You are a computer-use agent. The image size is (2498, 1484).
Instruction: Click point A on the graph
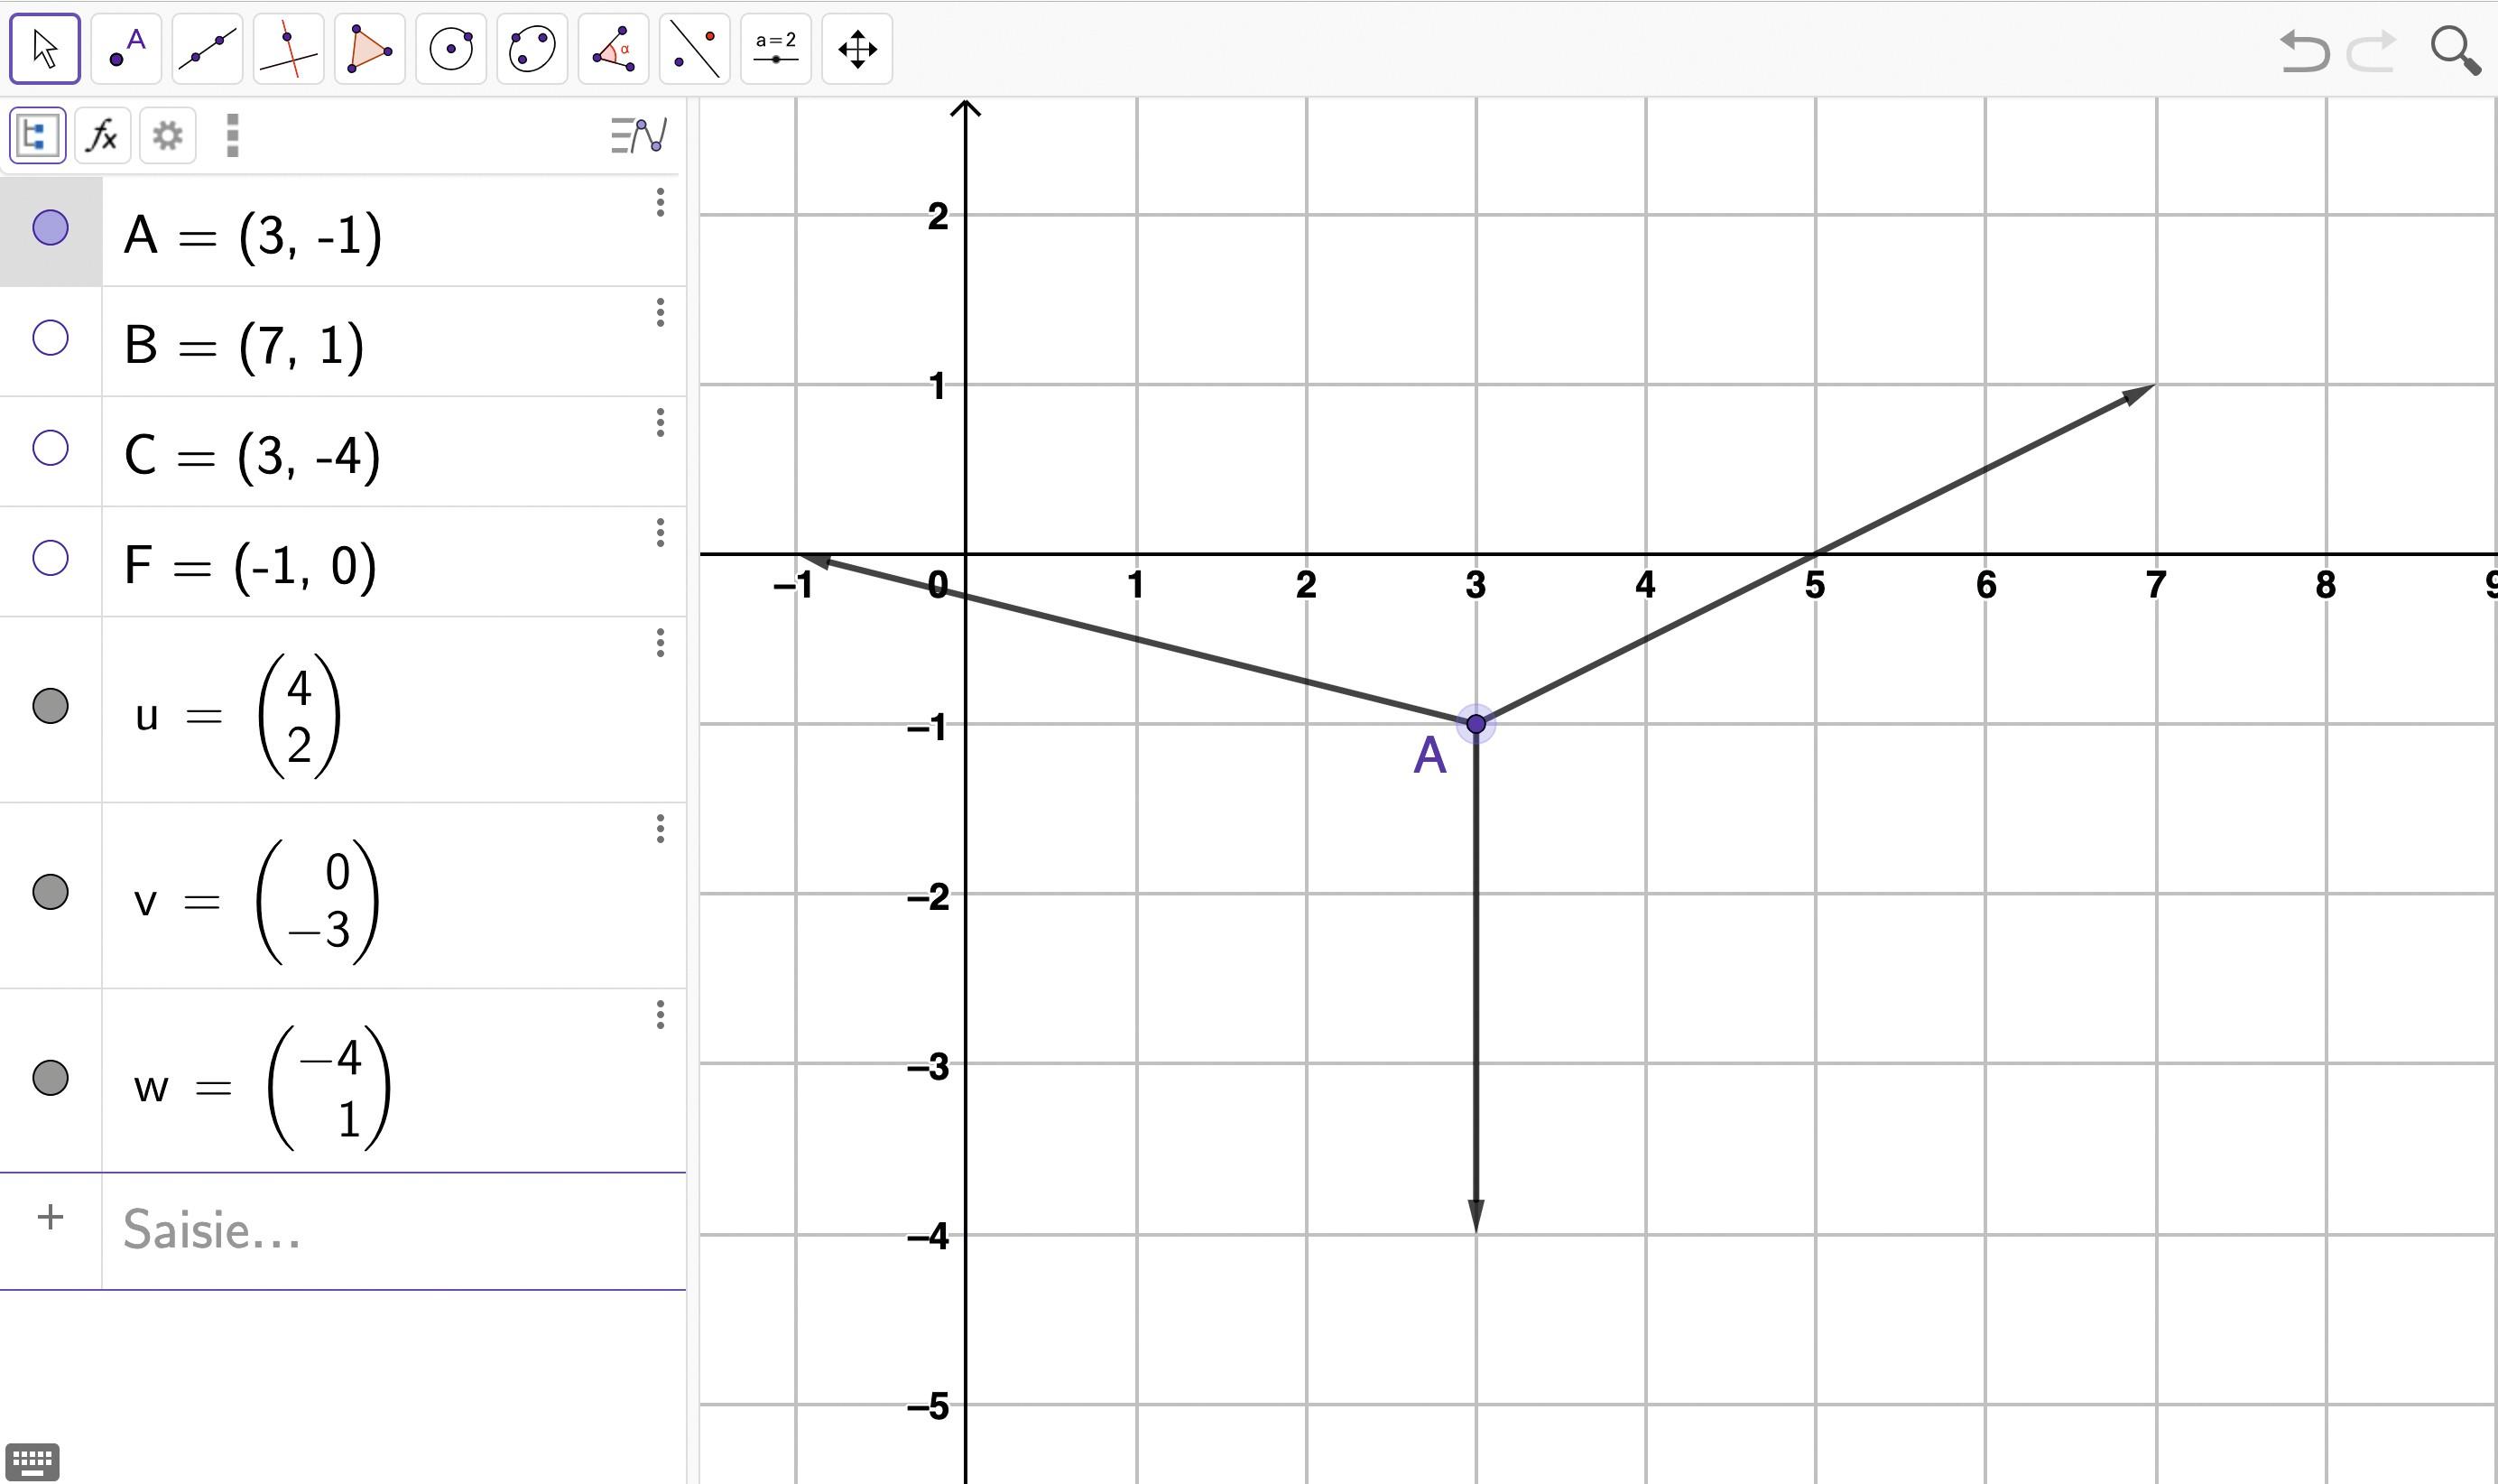(1476, 723)
